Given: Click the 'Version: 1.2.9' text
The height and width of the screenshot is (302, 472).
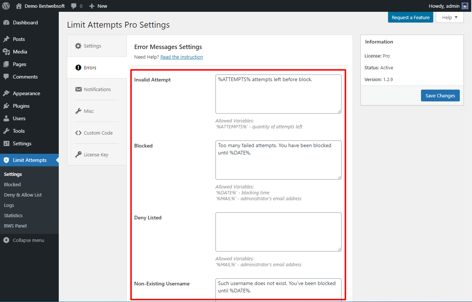Looking at the screenshot, I should pyautogui.click(x=378, y=79).
